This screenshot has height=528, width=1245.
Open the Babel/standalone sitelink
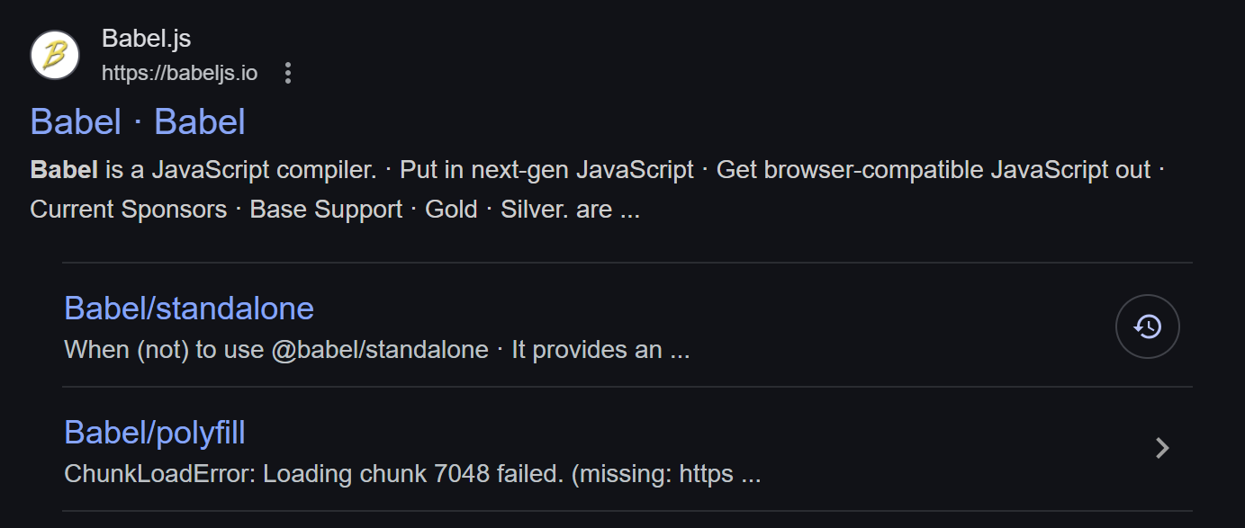(189, 309)
